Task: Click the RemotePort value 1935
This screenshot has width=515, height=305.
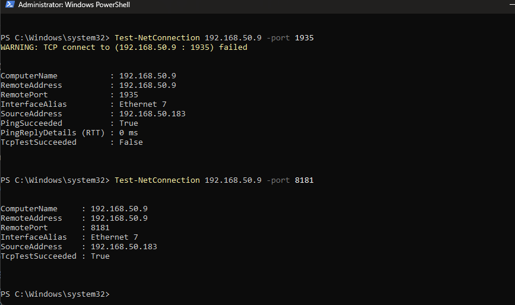Action: [128, 95]
